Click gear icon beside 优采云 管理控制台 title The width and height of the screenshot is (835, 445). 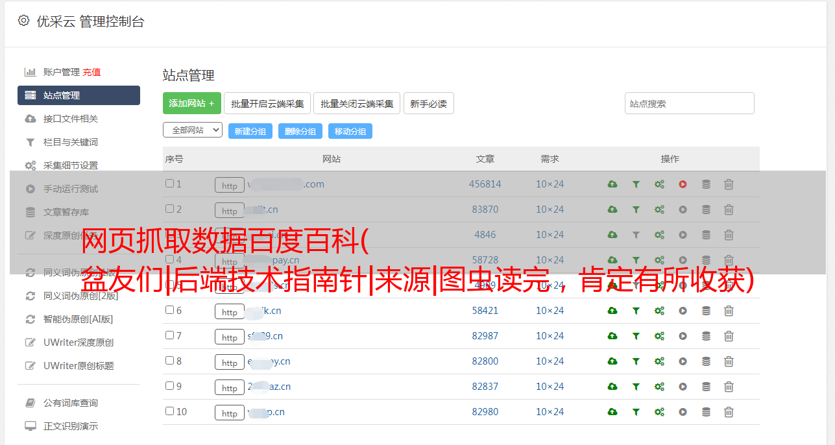(23, 21)
